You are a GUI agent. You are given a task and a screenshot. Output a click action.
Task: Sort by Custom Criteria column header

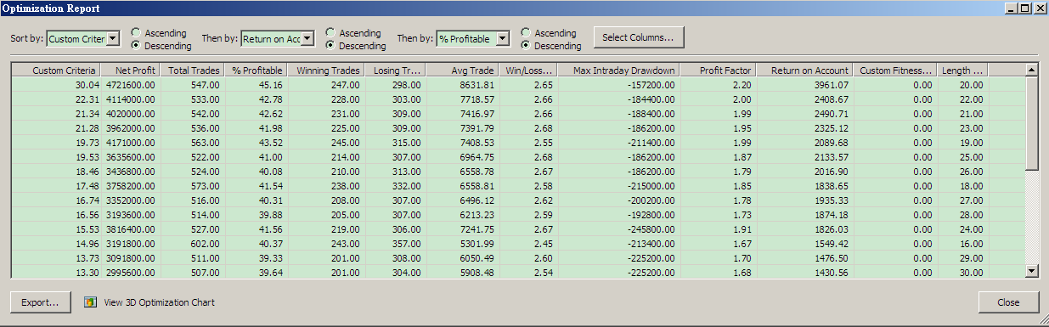pos(57,70)
